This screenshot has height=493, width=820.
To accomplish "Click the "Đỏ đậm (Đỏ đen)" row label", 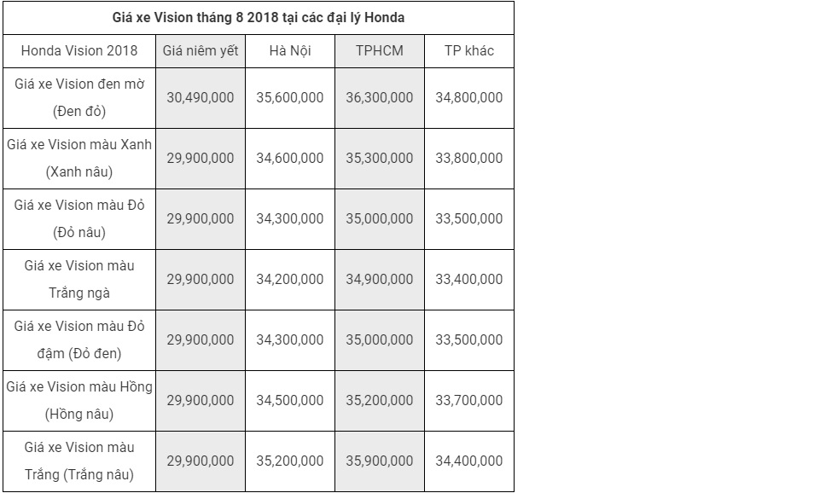I will click(79, 339).
